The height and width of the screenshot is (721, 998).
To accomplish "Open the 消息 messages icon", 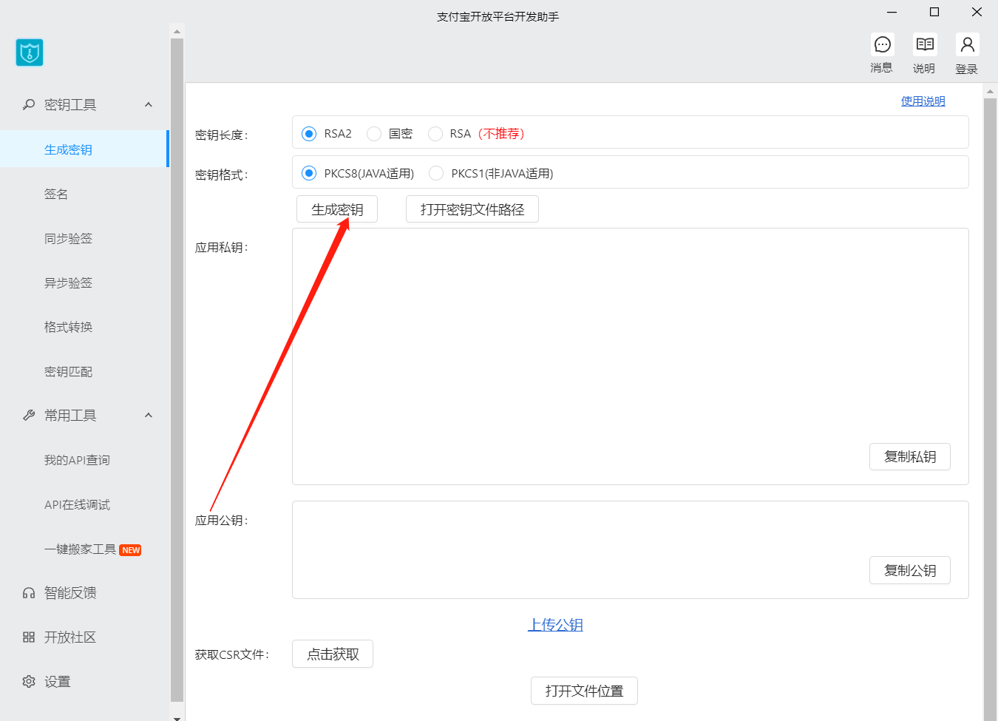I will click(x=882, y=45).
